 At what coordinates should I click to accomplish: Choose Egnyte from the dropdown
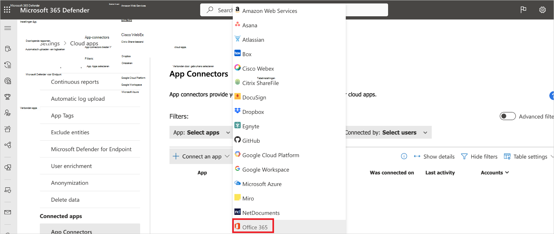(x=289, y=126)
